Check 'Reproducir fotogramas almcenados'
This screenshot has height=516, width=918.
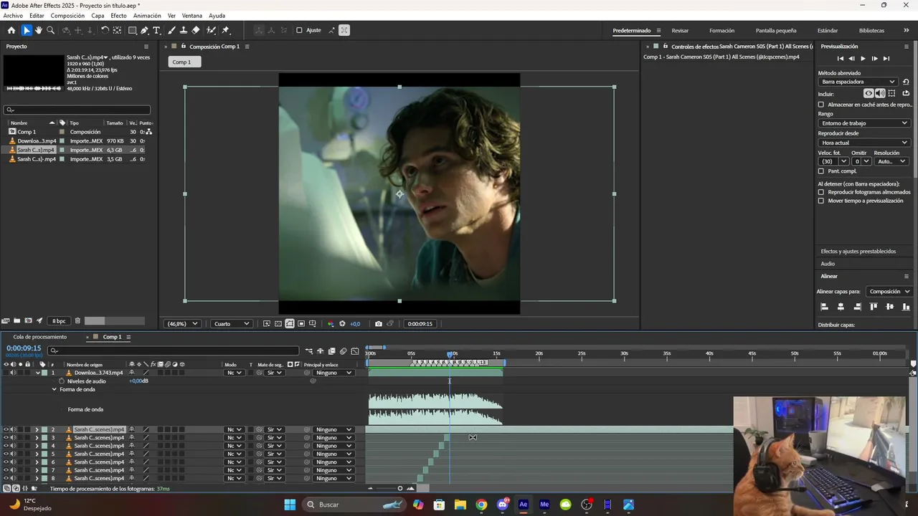coord(821,192)
